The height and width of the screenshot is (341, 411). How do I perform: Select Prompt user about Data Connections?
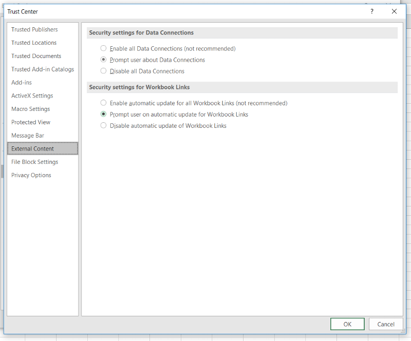pos(103,60)
